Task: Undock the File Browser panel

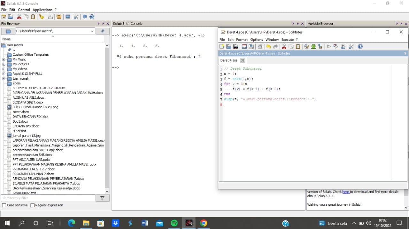Action: point(103,24)
